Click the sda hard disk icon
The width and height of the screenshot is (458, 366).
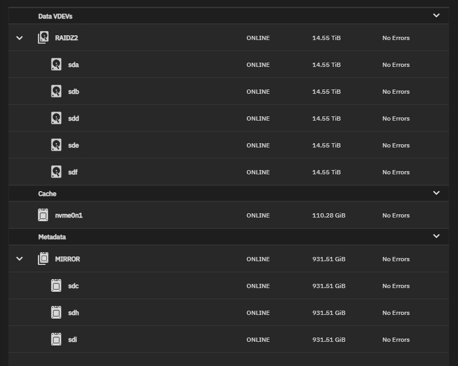coord(56,65)
